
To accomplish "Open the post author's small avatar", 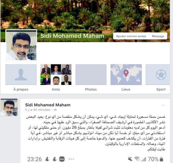I will tap(9, 108).
